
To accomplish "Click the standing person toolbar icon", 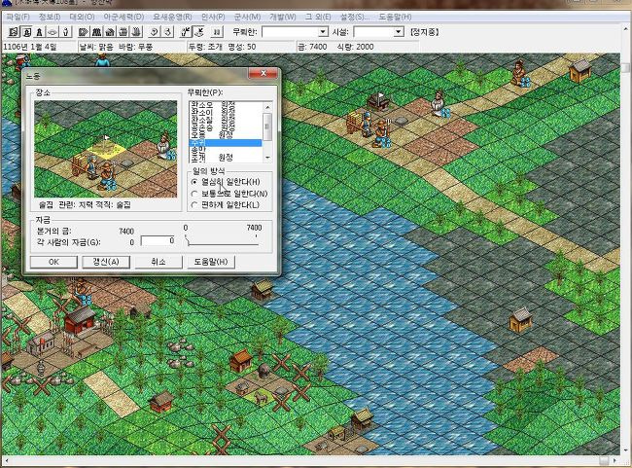I will click(x=66, y=31).
